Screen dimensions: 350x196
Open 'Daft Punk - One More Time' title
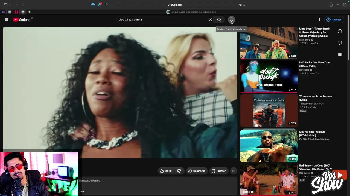click(x=314, y=64)
